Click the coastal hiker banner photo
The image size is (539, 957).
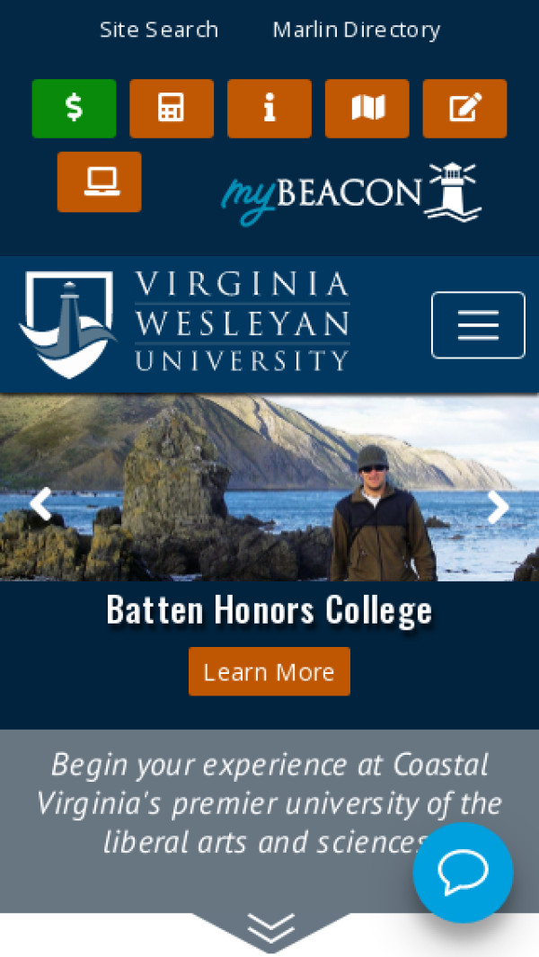269,488
